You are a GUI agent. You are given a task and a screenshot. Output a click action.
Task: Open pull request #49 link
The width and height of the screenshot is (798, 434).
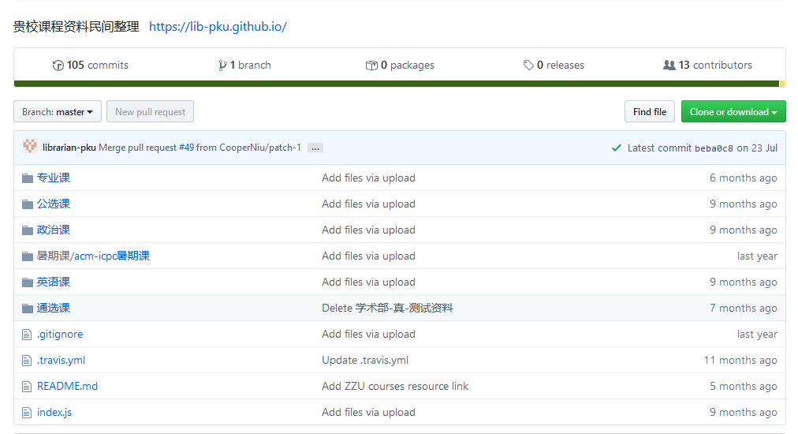pos(186,148)
